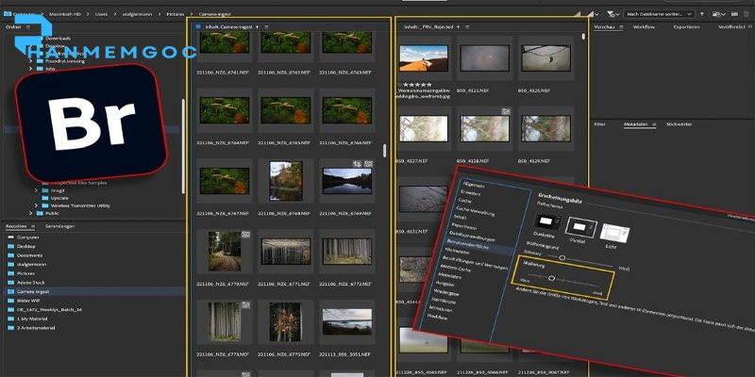This screenshot has height=377, width=755.
Task: Select thumbnail 850_4121.NEF in Rejected panel
Action: point(484,58)
